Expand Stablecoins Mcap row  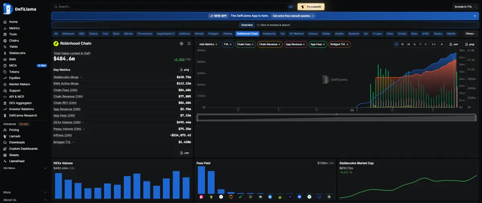(81, 77)
